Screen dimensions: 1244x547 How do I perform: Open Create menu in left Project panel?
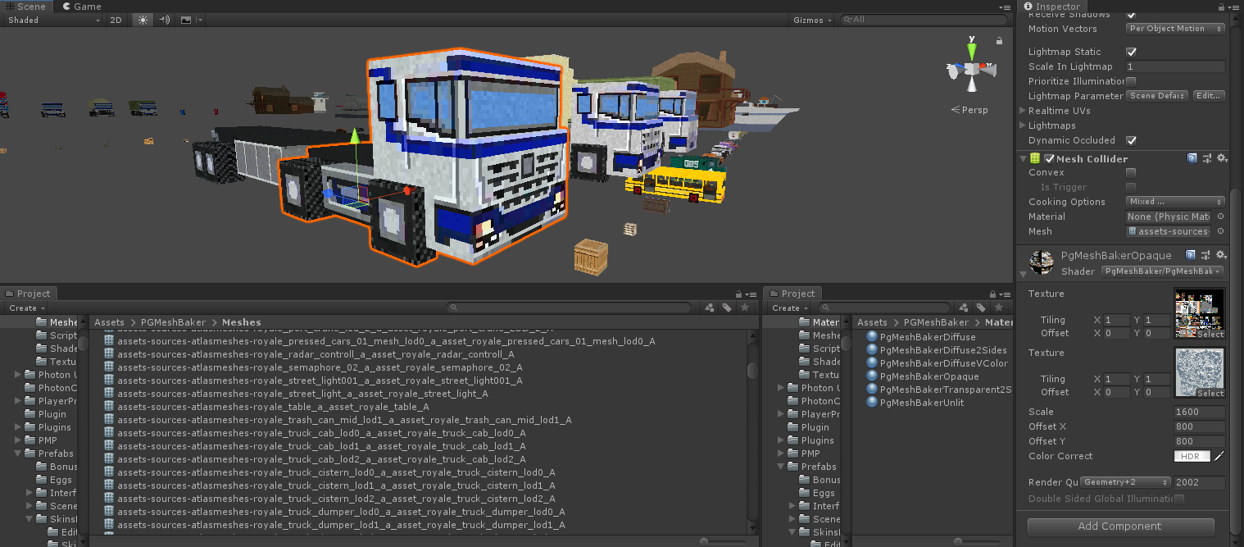pos(26,308)
